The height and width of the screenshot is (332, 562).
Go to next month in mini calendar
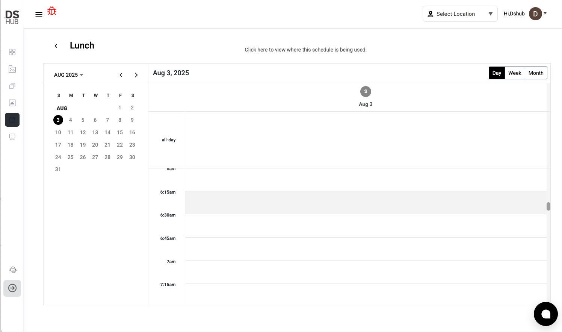[x=136, y=75]
